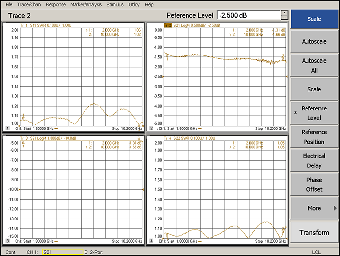Screen dimensions: 340x256
Task: Click marker 2 readout -1.66 dB in window 2
Action: point(279,35)
